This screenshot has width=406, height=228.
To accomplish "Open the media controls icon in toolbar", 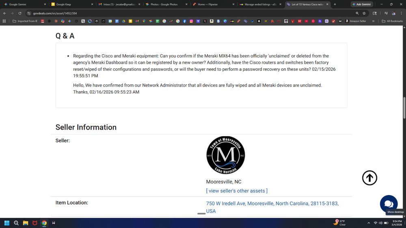I will coord(386,13).
